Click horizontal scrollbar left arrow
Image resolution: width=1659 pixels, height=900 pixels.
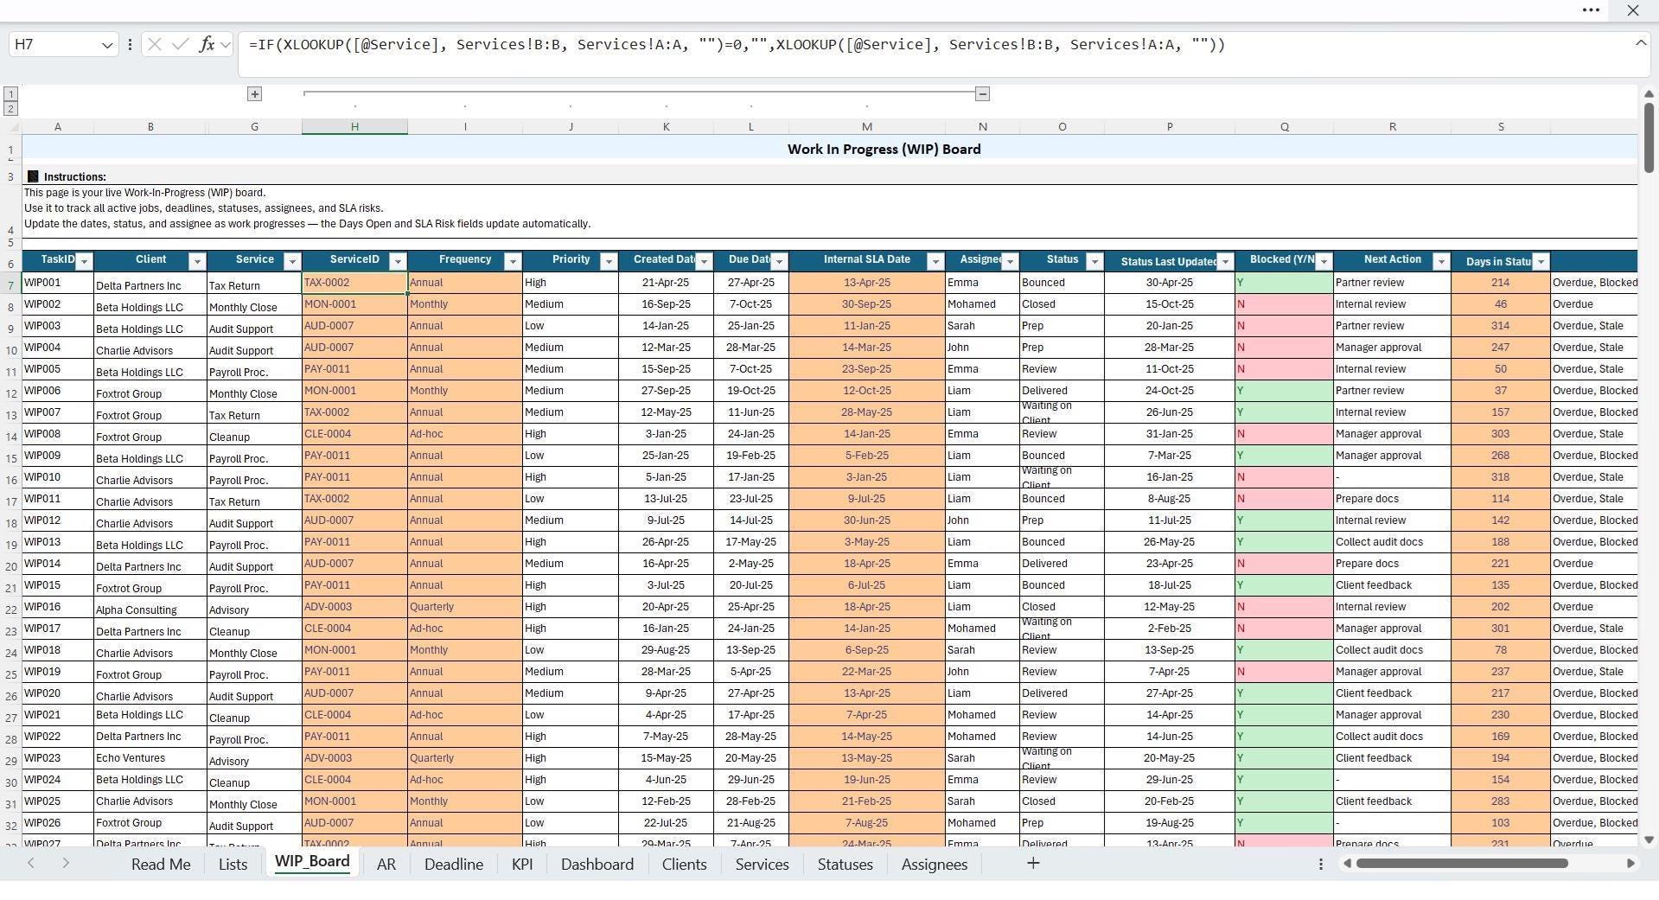coord(1347,863)
